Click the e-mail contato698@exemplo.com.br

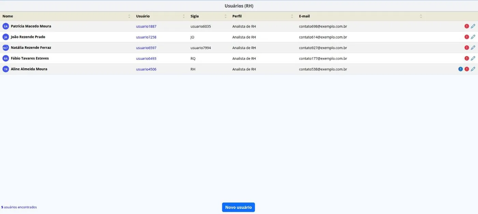click(323, 26)
